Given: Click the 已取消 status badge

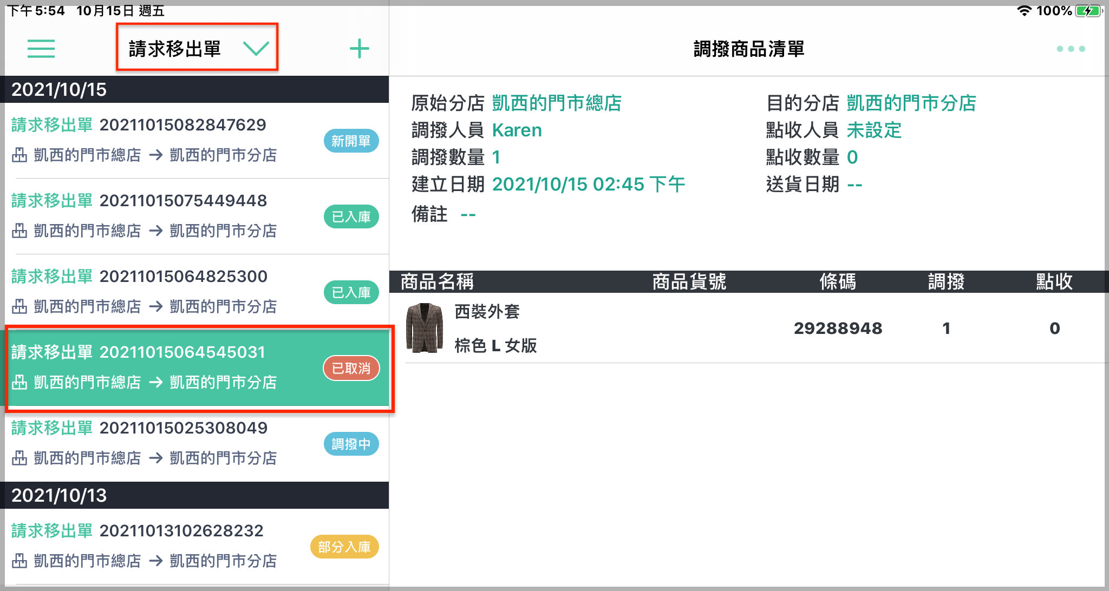Looking at the screenshot, I should [351, 369].
